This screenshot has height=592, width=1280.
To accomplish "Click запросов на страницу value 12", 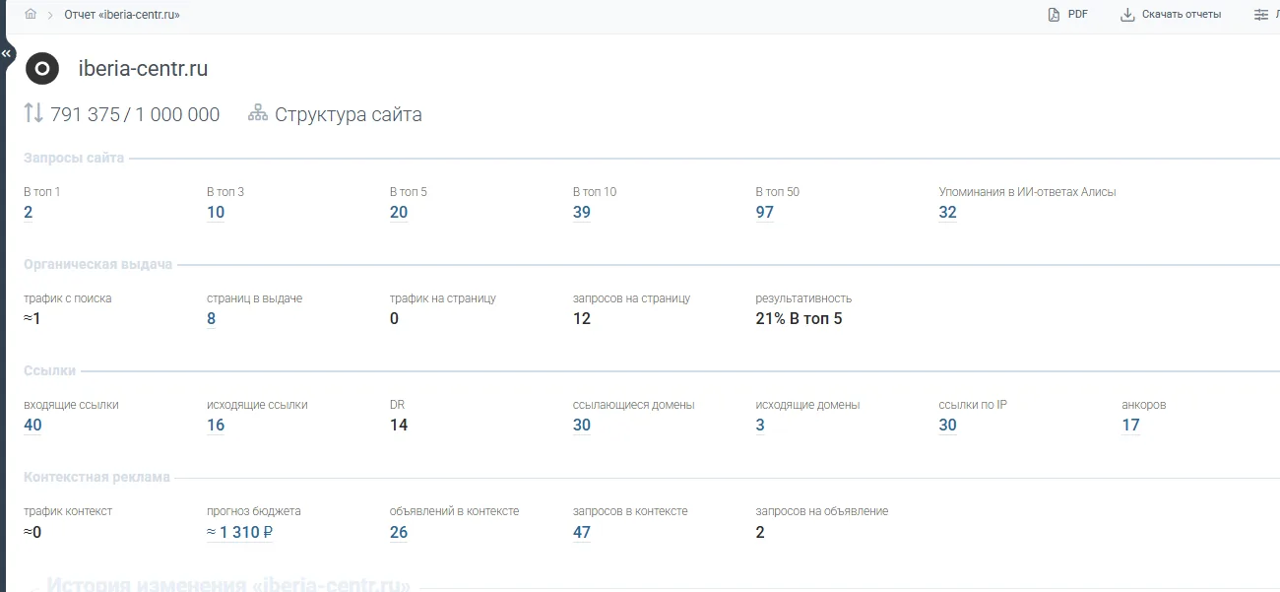I will pos(582,318).
